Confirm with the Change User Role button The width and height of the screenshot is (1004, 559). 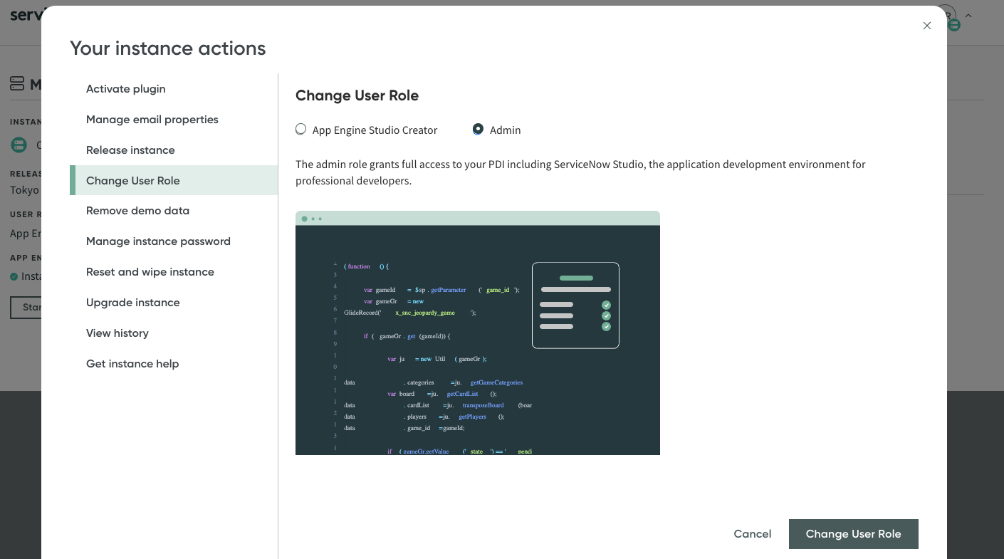click(854, 534)
